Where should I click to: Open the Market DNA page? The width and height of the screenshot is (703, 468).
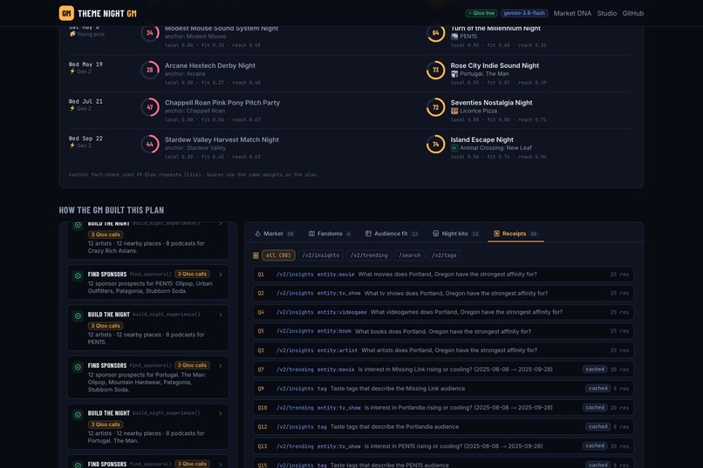click(572, 13)
